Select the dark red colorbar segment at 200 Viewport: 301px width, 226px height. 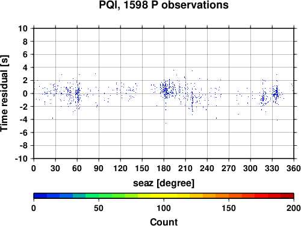[287, 196]
